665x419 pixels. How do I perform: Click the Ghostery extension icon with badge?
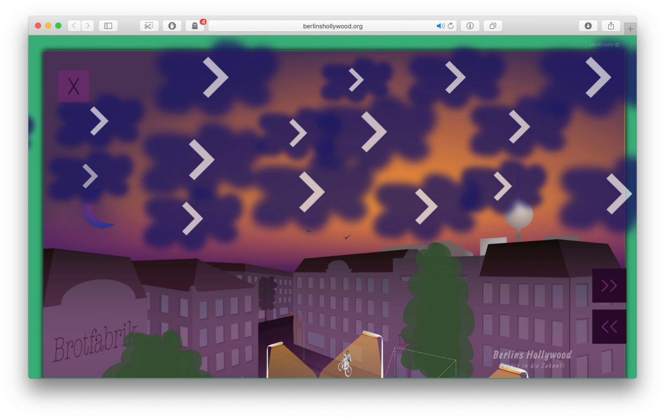click(x=195, y=26)
